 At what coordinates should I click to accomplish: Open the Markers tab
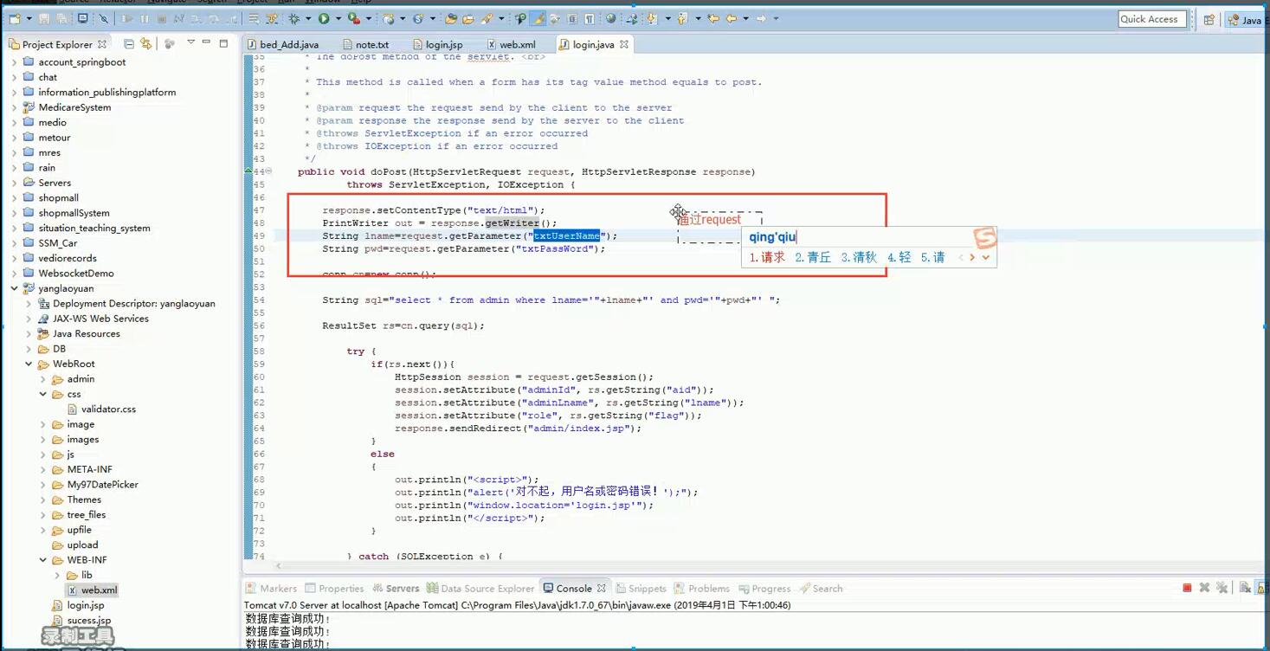click(x=271, y=589)
